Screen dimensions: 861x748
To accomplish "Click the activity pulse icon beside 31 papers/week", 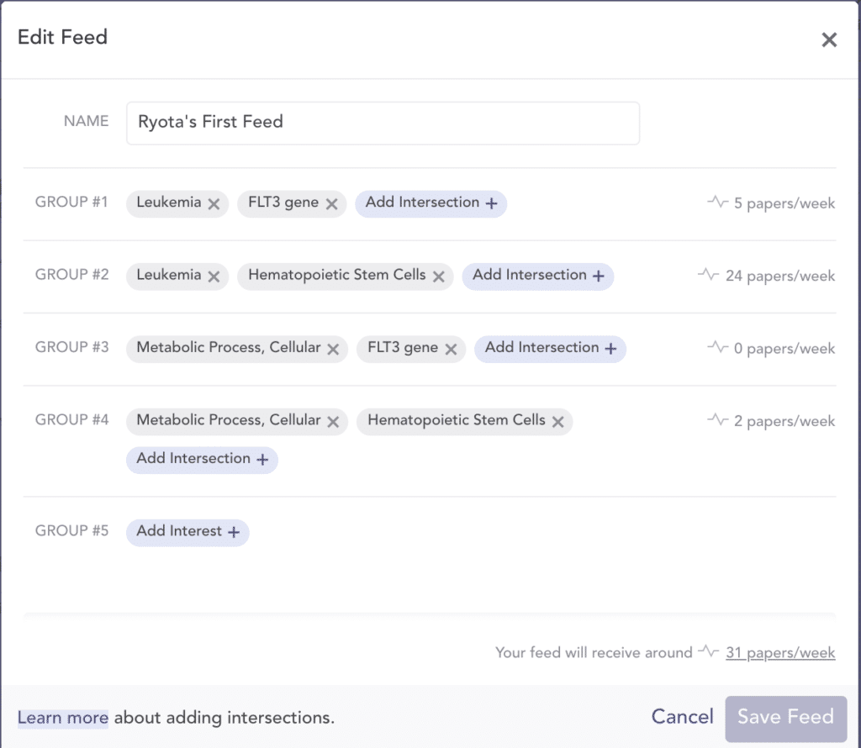I will [708, 651].
